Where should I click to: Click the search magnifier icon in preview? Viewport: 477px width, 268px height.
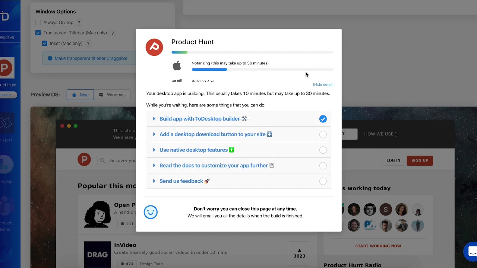click(102, 160)
